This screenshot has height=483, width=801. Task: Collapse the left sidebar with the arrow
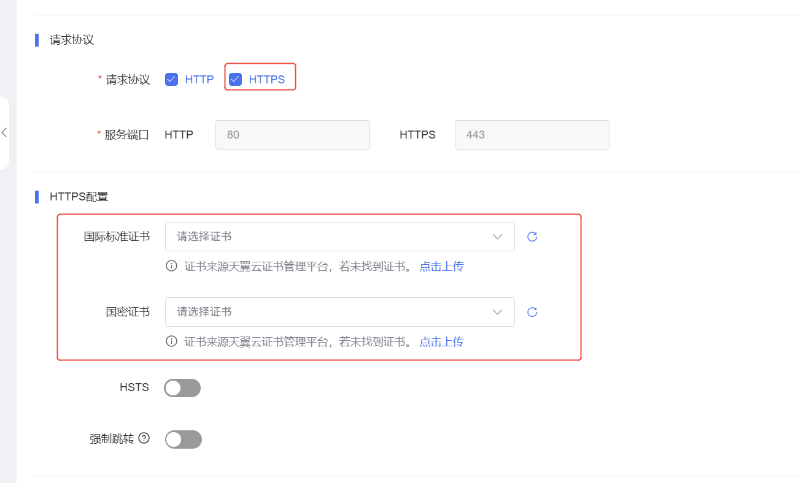tap(4, 132)
